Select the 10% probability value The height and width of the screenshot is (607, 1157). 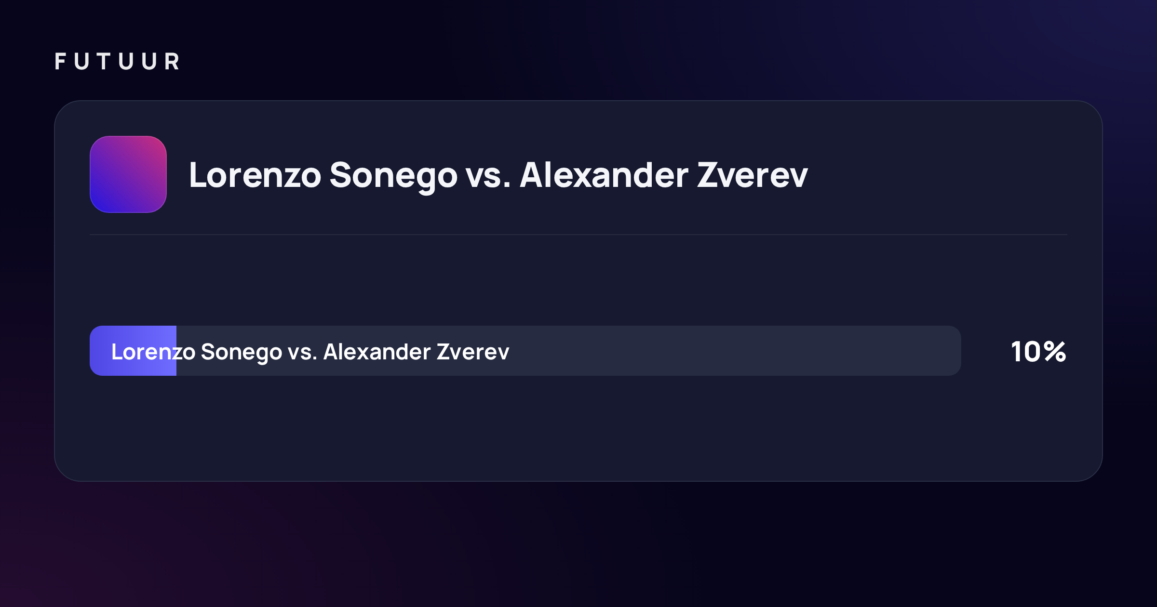click(x=1038, y=352)
